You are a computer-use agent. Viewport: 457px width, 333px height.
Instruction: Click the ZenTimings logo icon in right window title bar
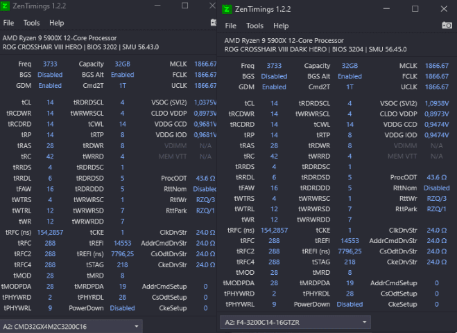point(227,9)
